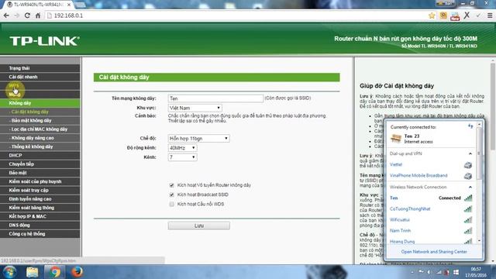
Task: Open Thống kê không dây submenu
Action: pos(40,146)
